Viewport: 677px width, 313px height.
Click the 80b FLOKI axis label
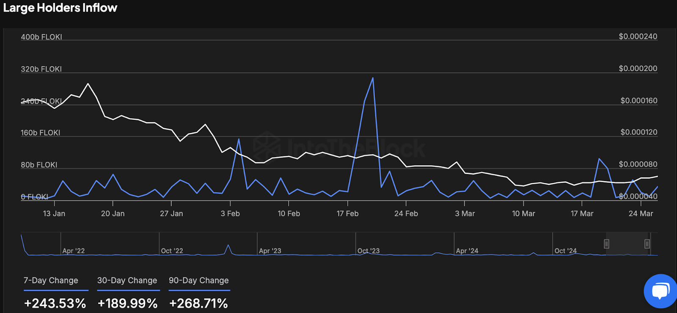[x=39, y=165]
